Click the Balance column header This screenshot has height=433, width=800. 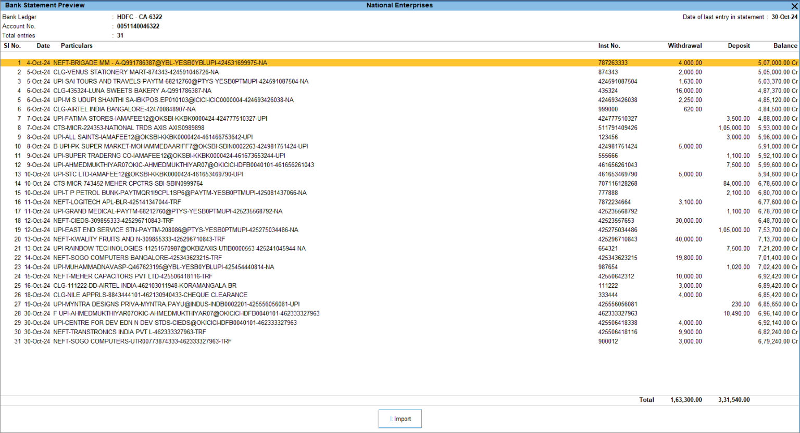[785, 46]
